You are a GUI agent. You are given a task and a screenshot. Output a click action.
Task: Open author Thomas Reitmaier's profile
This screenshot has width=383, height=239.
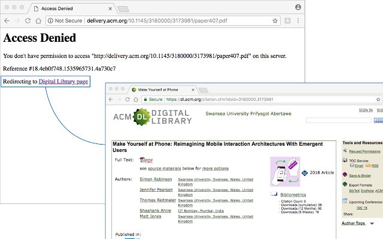[158, 200]
